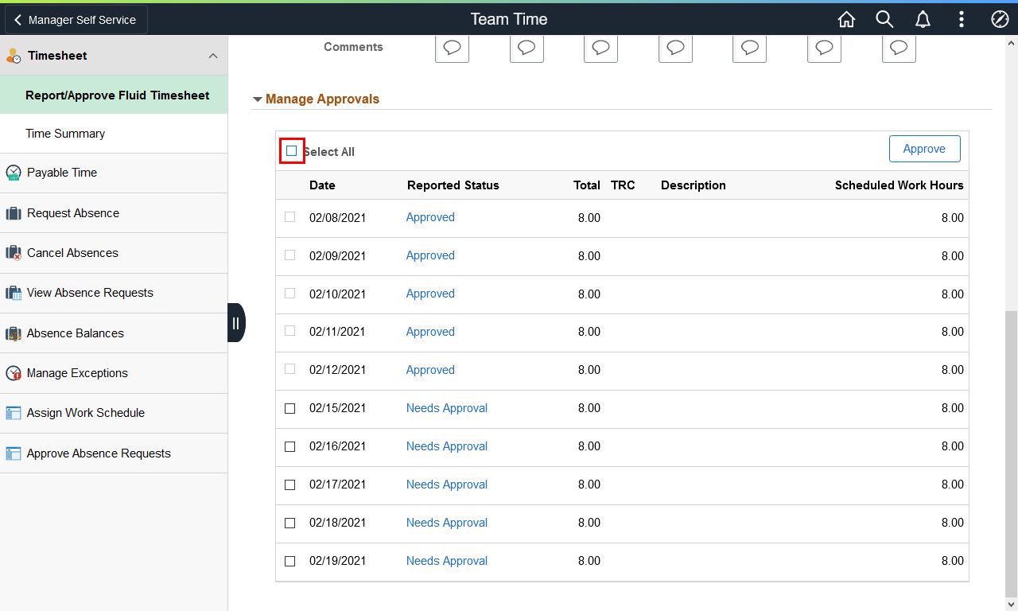Click the Description column header
1018x611 pixels.
(694, 185)
